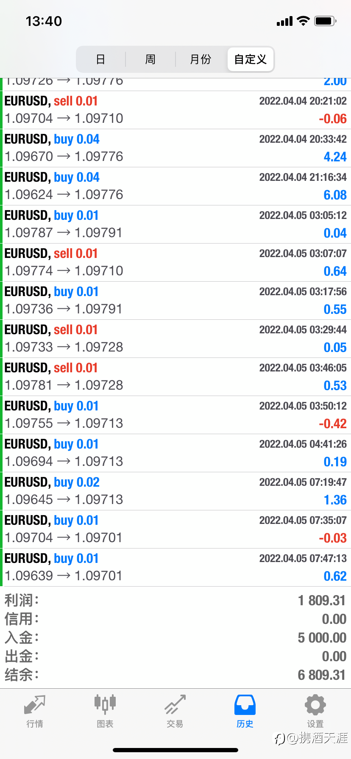Tap the 结余 balance value 6 809.31
351x759 pixels.
click(321, 675)
